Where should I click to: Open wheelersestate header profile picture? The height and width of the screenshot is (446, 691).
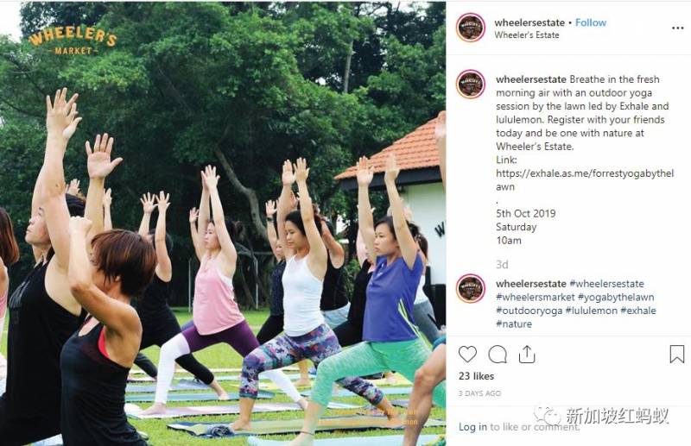(x=471, y=28)
